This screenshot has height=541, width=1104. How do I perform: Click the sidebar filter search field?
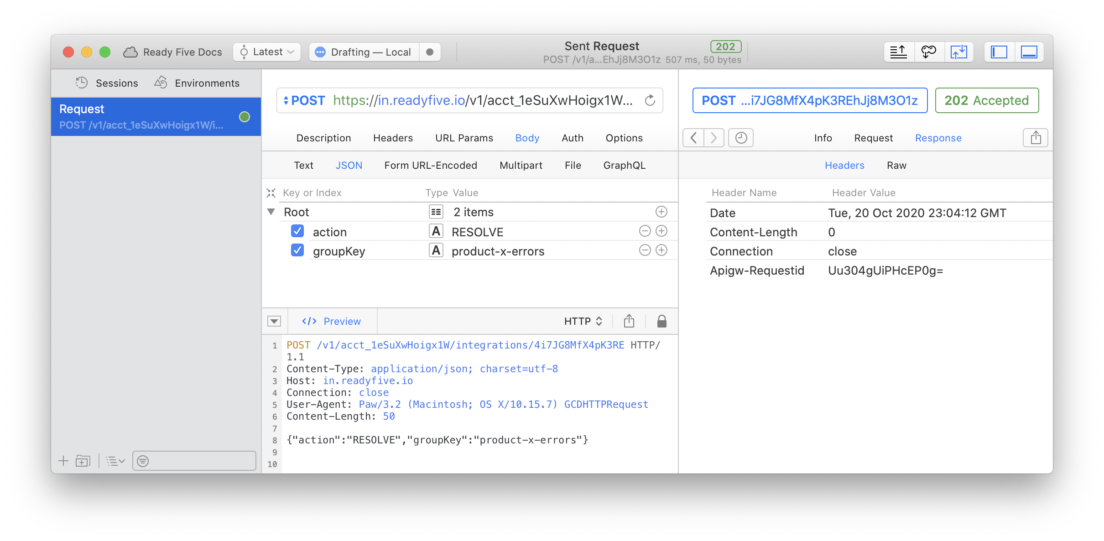194,461
